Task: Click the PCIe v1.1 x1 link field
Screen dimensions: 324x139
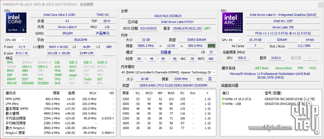Action: pos(283,33)
